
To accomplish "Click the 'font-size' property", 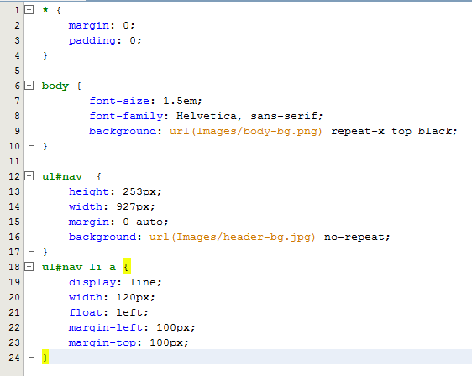I will click(x=119, y=101).
